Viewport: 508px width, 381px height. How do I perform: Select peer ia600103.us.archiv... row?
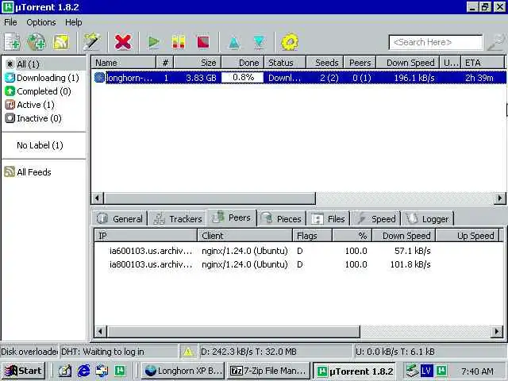298,251
